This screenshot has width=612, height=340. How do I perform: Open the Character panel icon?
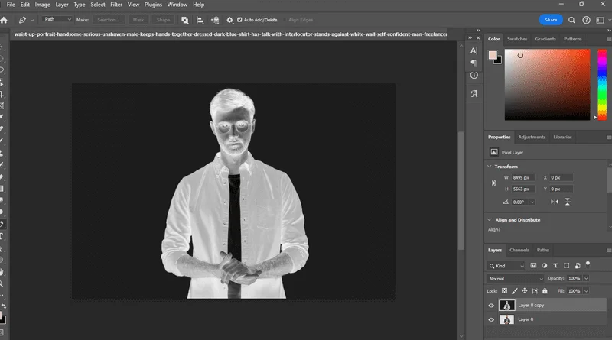(474, 50)
